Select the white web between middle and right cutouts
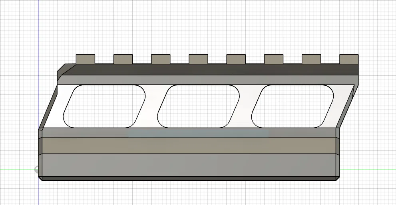Image resolution: width=396 pixels, height=205 pixels. point(245,106)
